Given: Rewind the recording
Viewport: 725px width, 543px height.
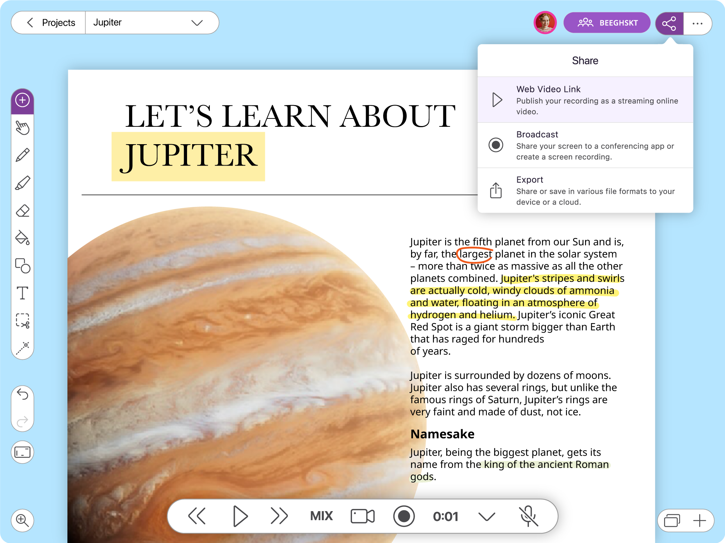Looking at the screenshot, I should coord(197,516).
